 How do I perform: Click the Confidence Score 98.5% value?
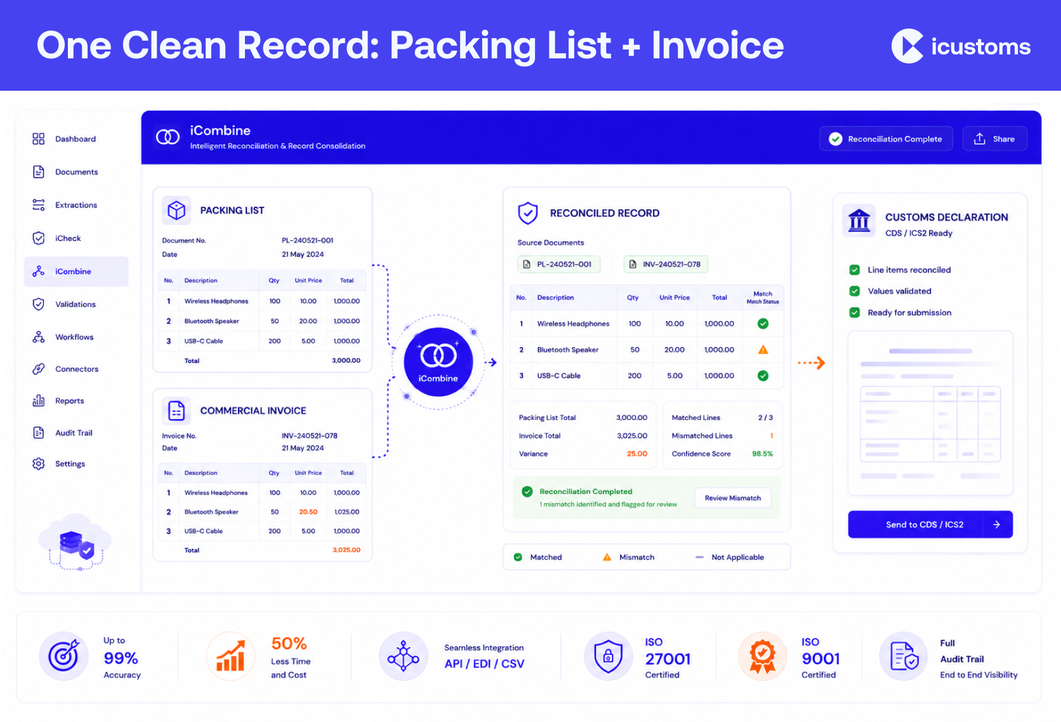(762, 454)
